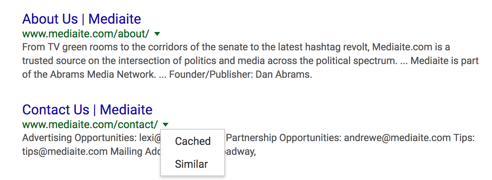Click the green www.mediaite.com/contact/ URL
The width and height of the screenshot is (492, 180).
[x=90, y=124]
